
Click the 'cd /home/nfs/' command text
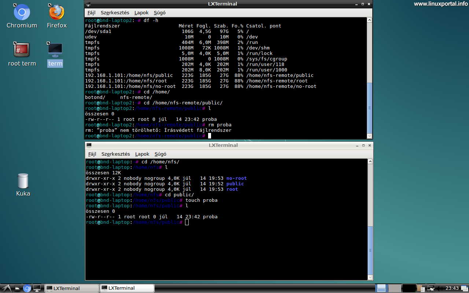(x=160, y=162)
